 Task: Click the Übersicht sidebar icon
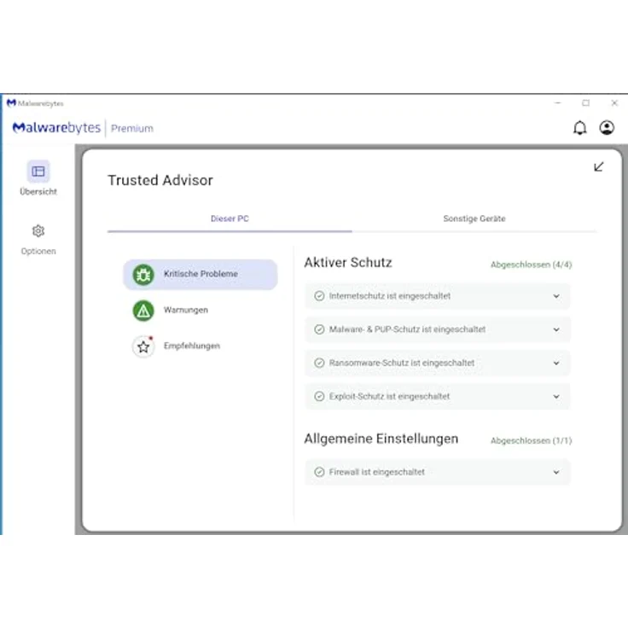[38, 172]
